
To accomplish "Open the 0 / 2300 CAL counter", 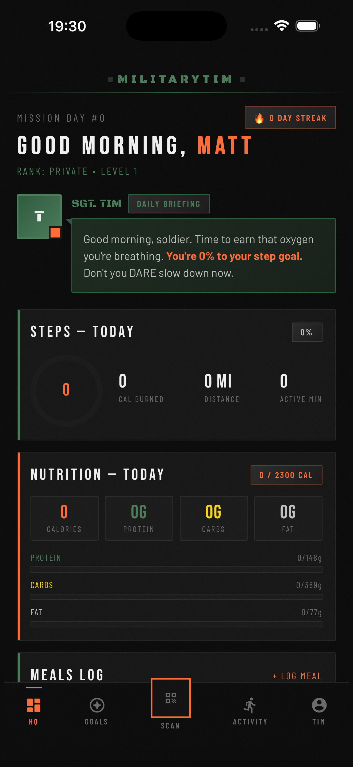I will coord(286,475).
